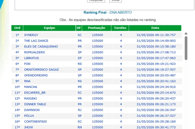Click team name ESCAPERS_BR
Viewport: 195px width, 129px height.
point(35,93)
